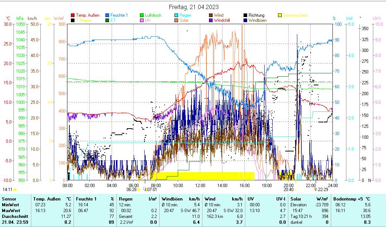Viewport: 386px width, 227px height.
Task: Click the blue Feuchte 1 legend square
Action: pyautogui.click(x=108, y=15)
